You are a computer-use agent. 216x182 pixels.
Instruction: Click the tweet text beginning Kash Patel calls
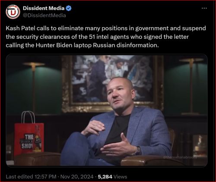[x=106, y=37]
